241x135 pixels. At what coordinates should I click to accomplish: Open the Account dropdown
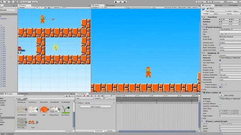point(218,2)
